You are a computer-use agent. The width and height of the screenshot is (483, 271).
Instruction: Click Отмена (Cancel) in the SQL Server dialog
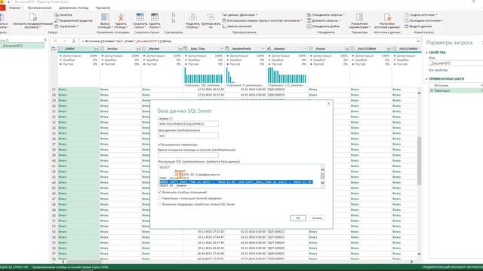[317, 218]
